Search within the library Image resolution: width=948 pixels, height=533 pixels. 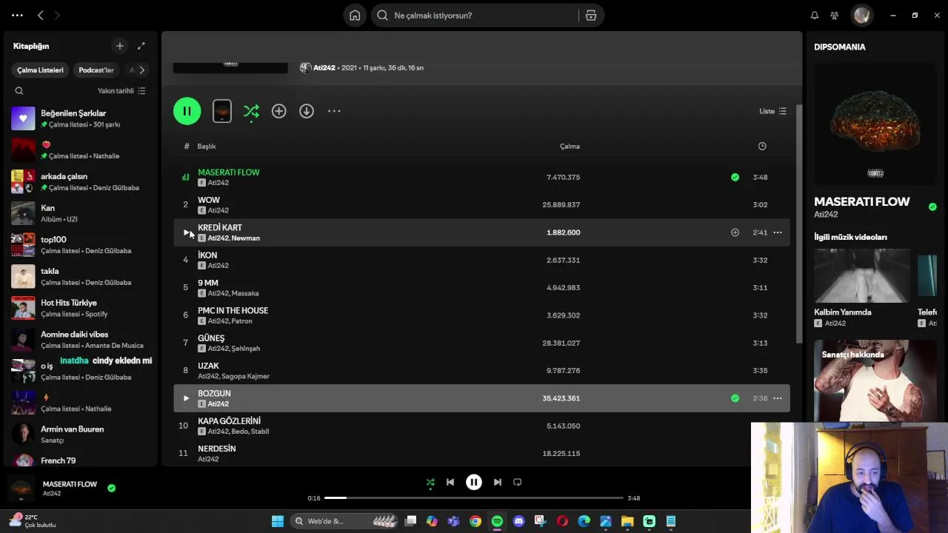pyautogui.click(x=19, y=91)
